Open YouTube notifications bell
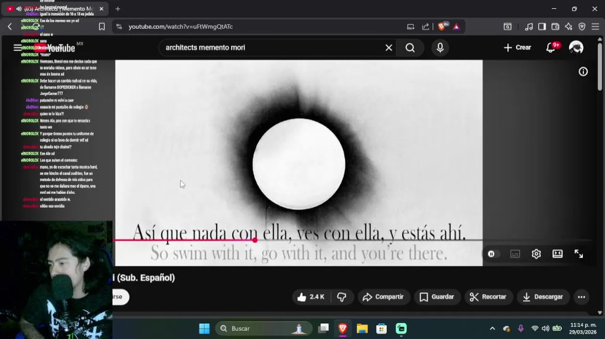Screen dimensions: 605x339 tap(550, 48)
